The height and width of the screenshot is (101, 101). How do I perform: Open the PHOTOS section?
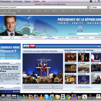[x=86, y=38]
